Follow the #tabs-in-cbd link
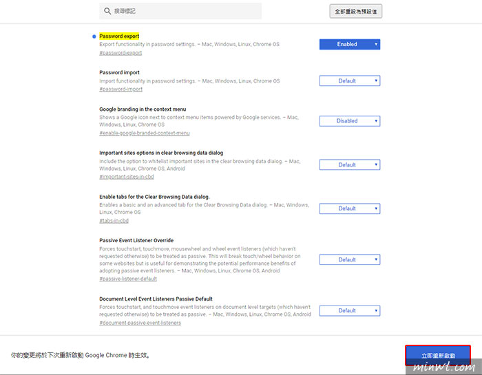Image resolution: width=482 pixels, height=375 pixels. [x=114, y=220]
